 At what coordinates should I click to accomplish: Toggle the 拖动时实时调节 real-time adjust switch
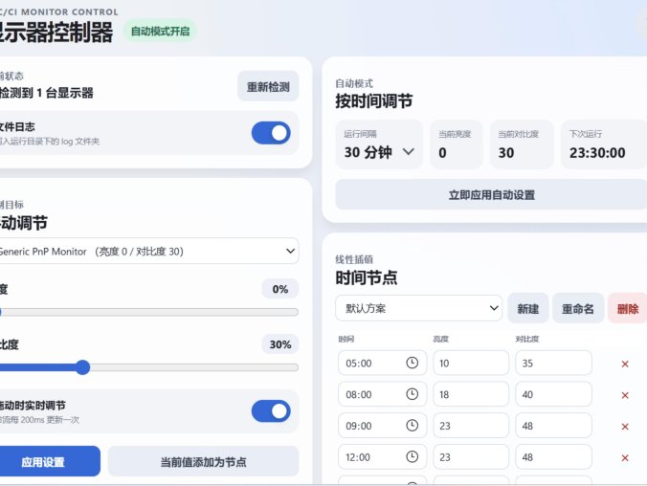[271, 411]
